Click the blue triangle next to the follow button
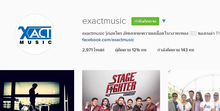 pos(164,21)
